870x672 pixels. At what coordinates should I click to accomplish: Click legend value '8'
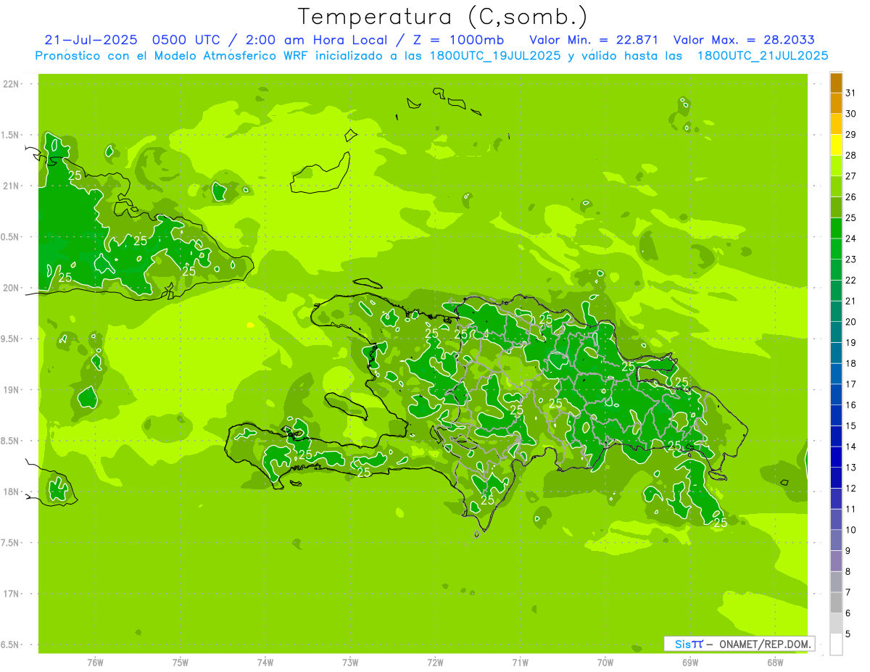click(848, 571)
